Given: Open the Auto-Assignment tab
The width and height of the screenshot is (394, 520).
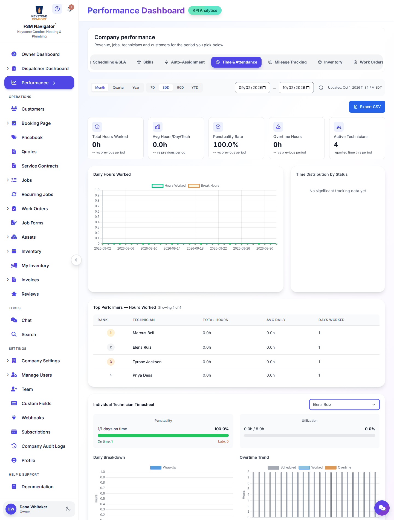Looking at the screenshot, I should click(185, 62).
